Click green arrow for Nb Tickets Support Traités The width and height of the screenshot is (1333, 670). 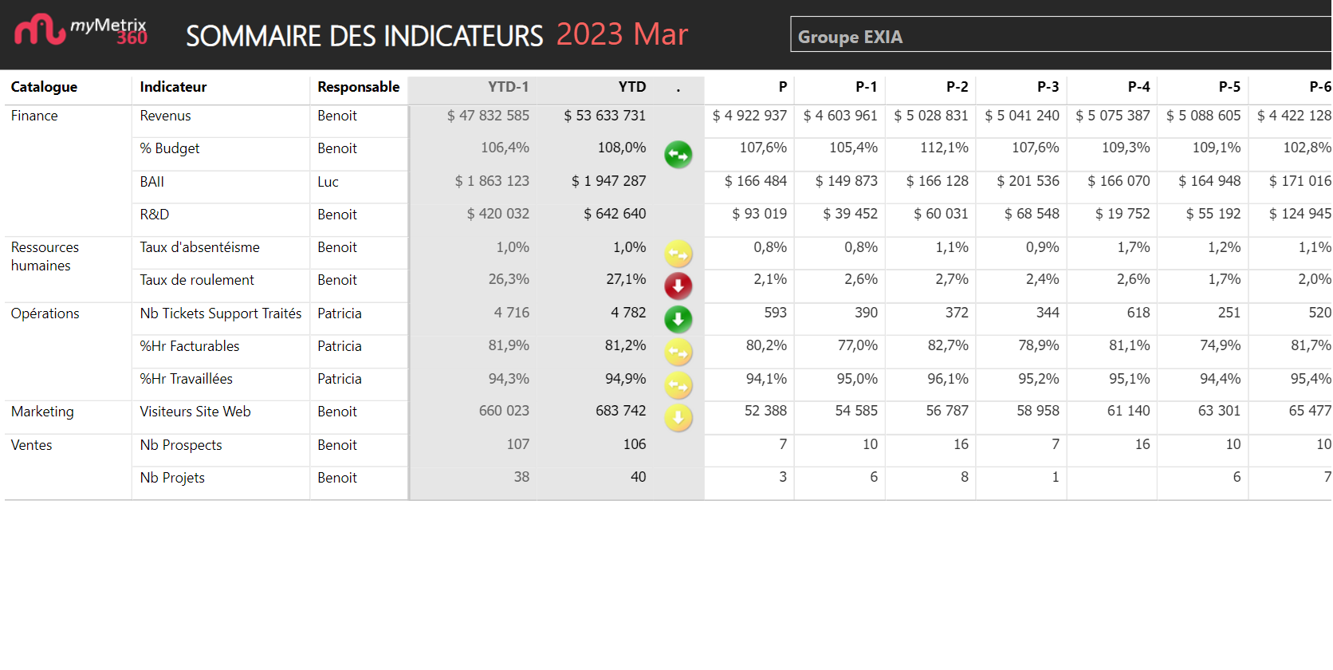tap(678, 320)
